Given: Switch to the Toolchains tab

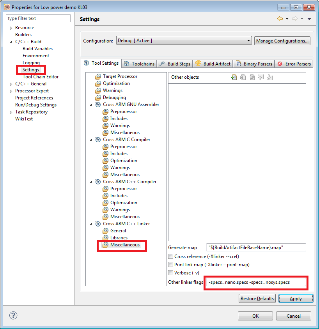Looking at the screenshot, I should [139, 63].
